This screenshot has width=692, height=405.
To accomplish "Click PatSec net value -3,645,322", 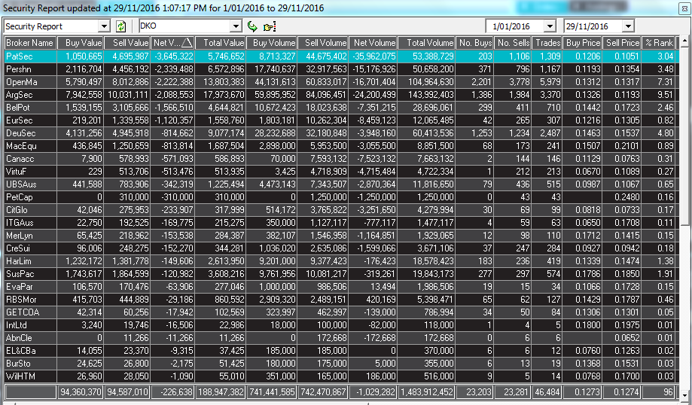I will click(172, 56).
